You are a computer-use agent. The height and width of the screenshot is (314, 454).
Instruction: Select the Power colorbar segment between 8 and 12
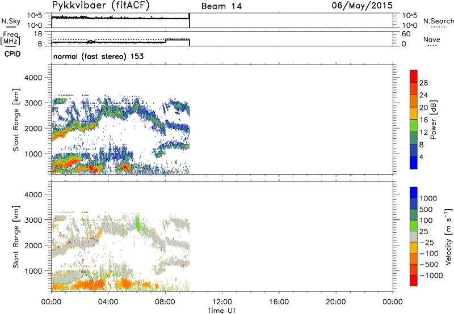click(x=414, y=138)
